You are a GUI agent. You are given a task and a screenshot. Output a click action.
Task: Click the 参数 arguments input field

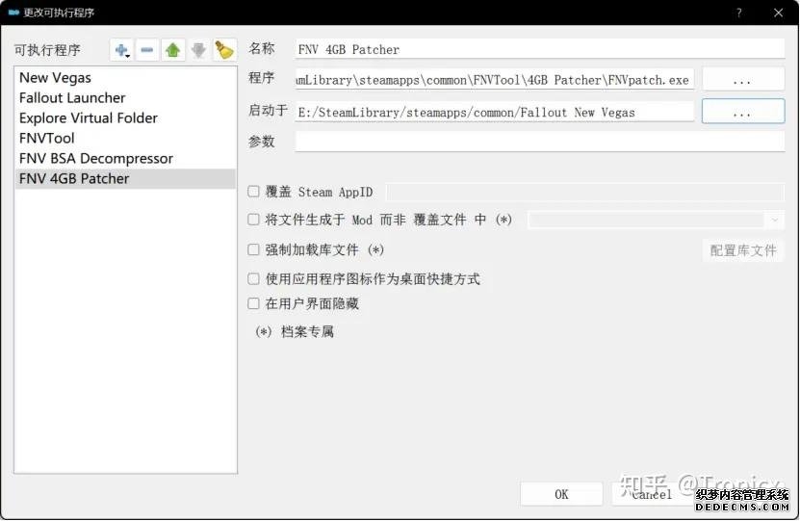click(x=540, y=142)
